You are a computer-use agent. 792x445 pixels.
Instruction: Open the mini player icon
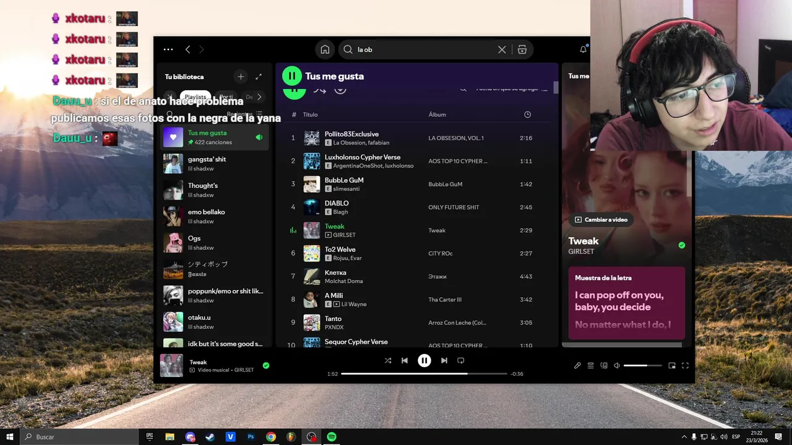(672, 366)
